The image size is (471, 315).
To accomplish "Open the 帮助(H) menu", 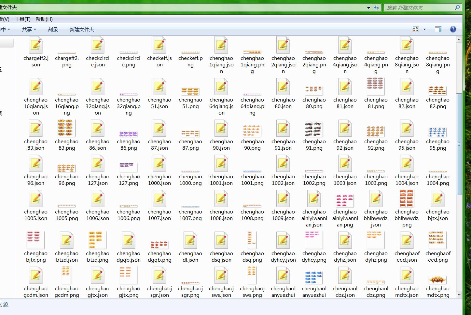I will point(44,19).
